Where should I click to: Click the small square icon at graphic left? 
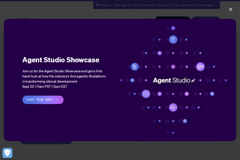(x=132, y=80)
